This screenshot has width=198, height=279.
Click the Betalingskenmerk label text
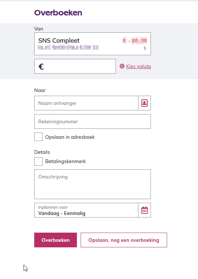pyautogui.click(x=66, y=161)
